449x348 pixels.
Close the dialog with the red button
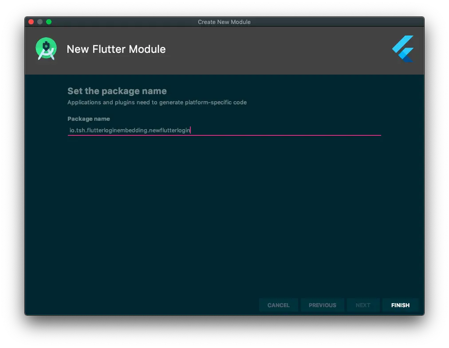click(31, 21)
